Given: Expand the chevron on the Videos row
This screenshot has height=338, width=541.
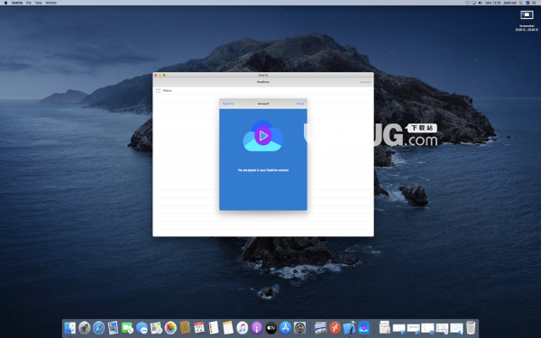Looking at the screenshot, I should coord(369,90).
